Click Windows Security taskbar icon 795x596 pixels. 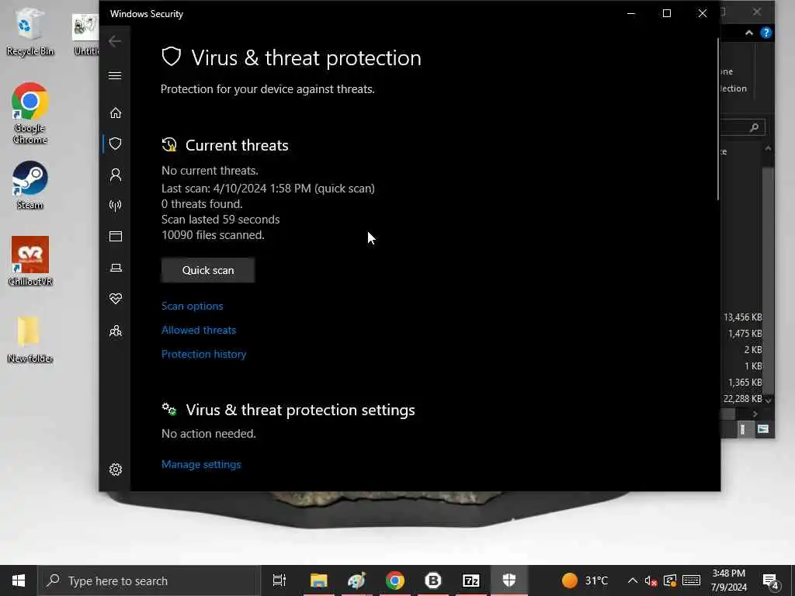(x=509, y=580)
